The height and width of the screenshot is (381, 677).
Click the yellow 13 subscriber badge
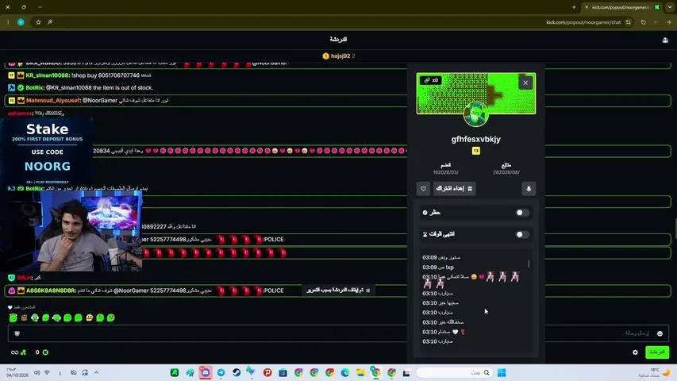[x=475, y=151]
